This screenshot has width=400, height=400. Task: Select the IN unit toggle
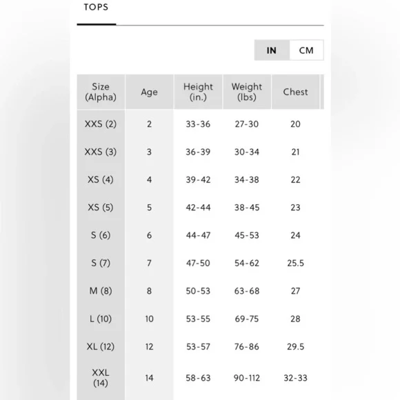point(272,50)
